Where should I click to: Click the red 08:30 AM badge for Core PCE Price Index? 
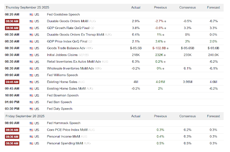click(x=12, y=130)
